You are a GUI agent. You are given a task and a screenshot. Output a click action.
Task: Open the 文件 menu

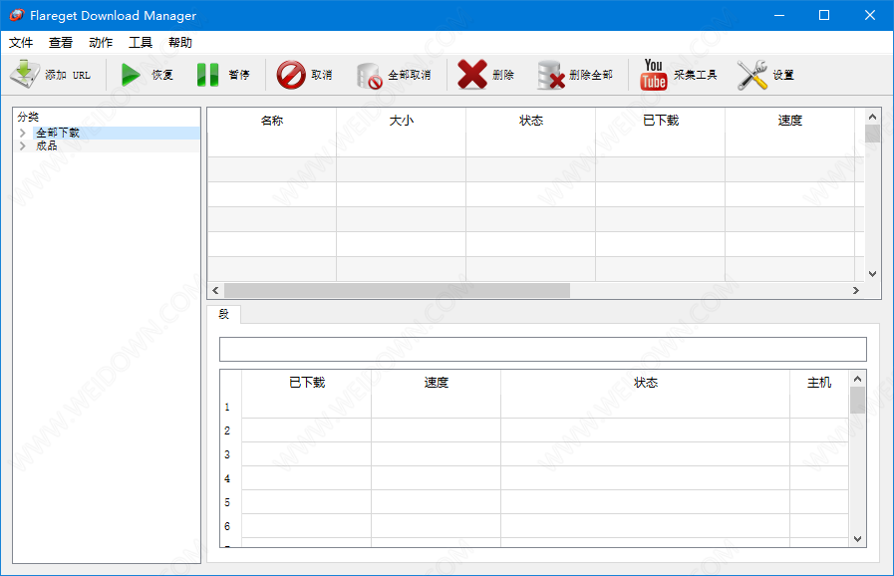(21, 43)
